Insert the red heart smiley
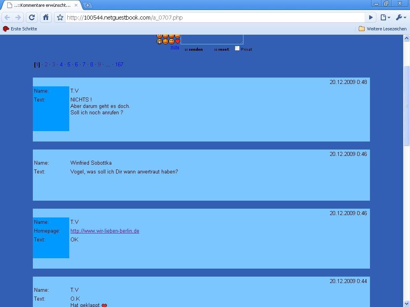The height and width of the screenshot is (307, 410). point(178,41)
